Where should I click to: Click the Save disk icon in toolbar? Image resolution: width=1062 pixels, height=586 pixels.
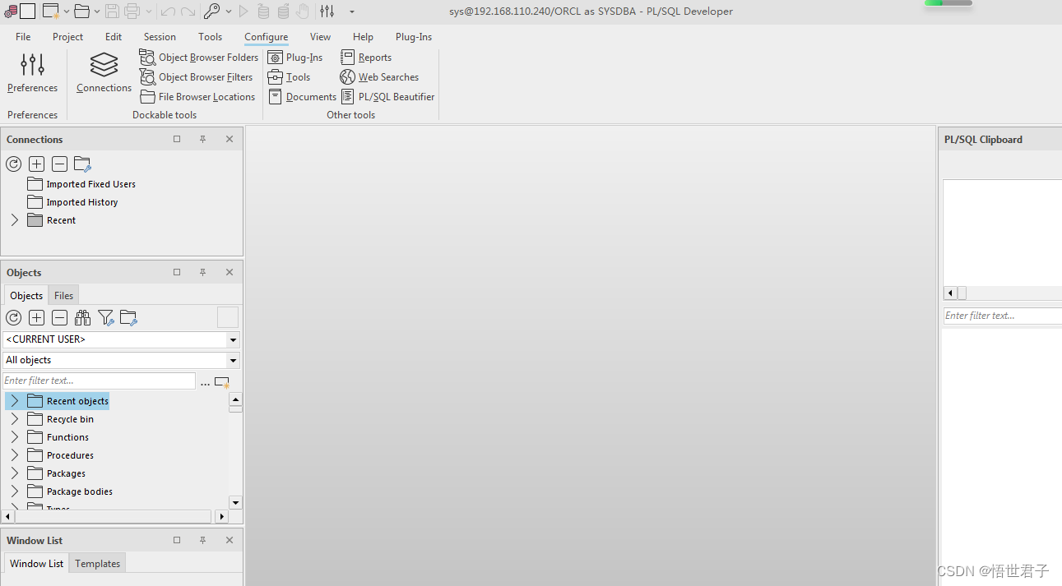tap(112, 12)
